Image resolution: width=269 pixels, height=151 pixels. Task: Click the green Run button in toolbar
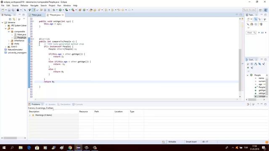coord(60,10)
